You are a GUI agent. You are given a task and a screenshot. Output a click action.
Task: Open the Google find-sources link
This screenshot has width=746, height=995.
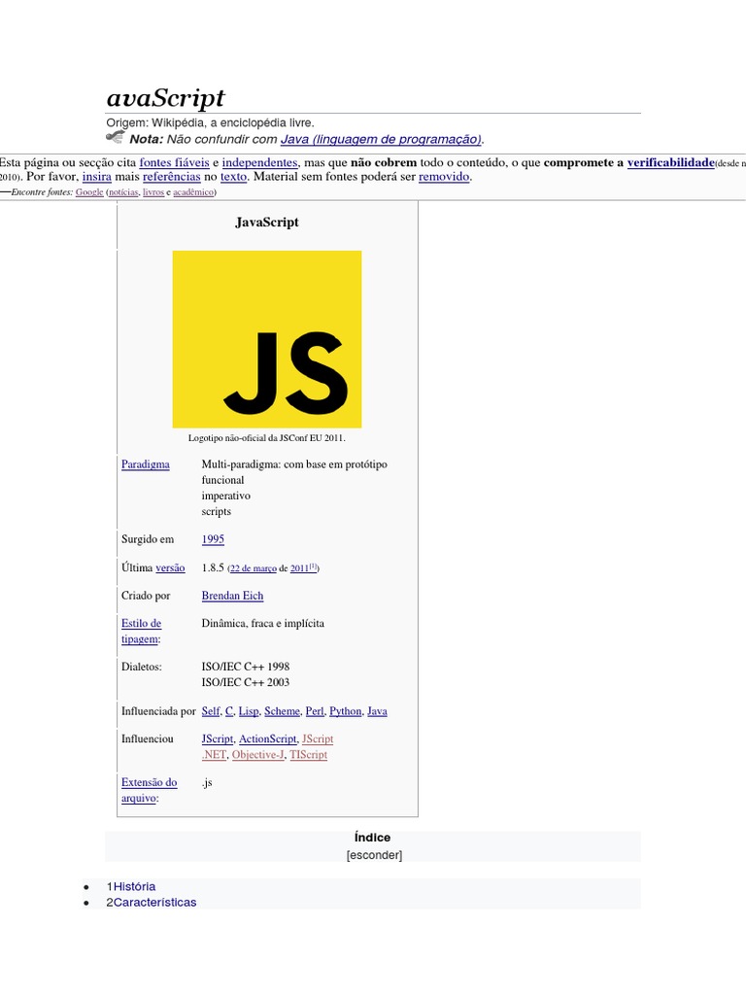[x=89, y=192]
